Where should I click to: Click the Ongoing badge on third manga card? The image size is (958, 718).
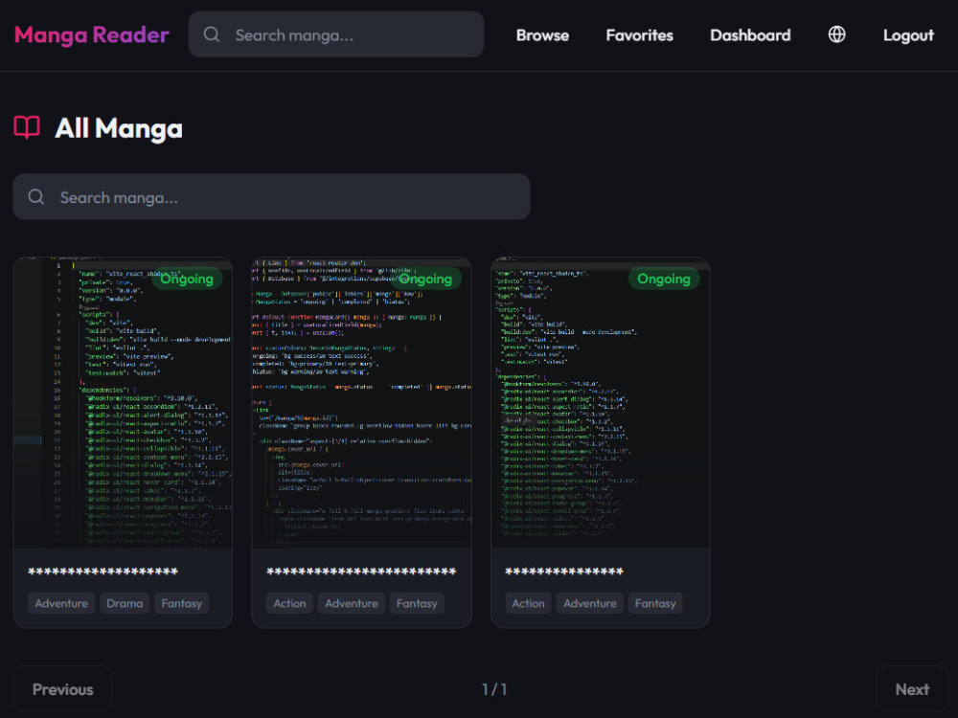pyautogui.click(x=664, y=279)
